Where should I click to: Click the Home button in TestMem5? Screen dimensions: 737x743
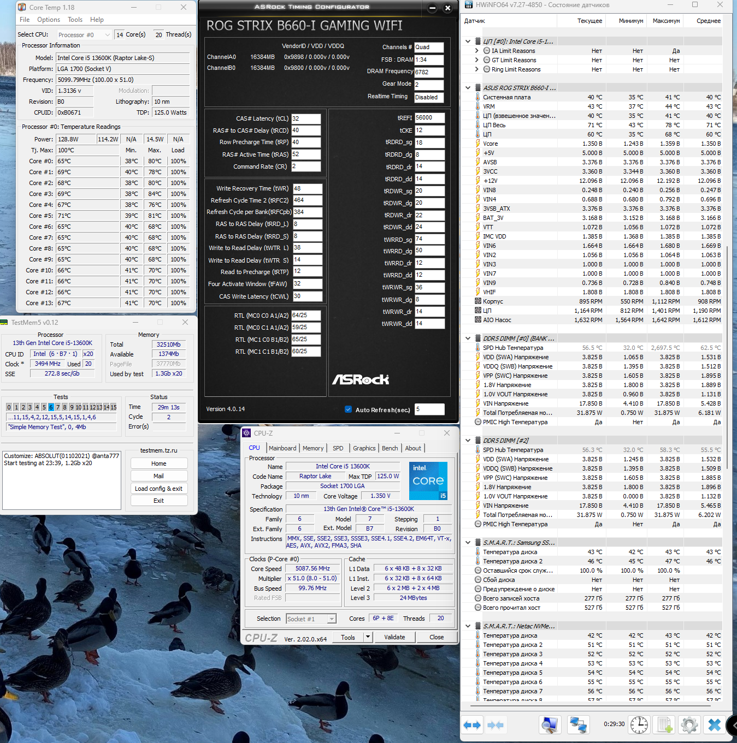click(x=159, y=463)
